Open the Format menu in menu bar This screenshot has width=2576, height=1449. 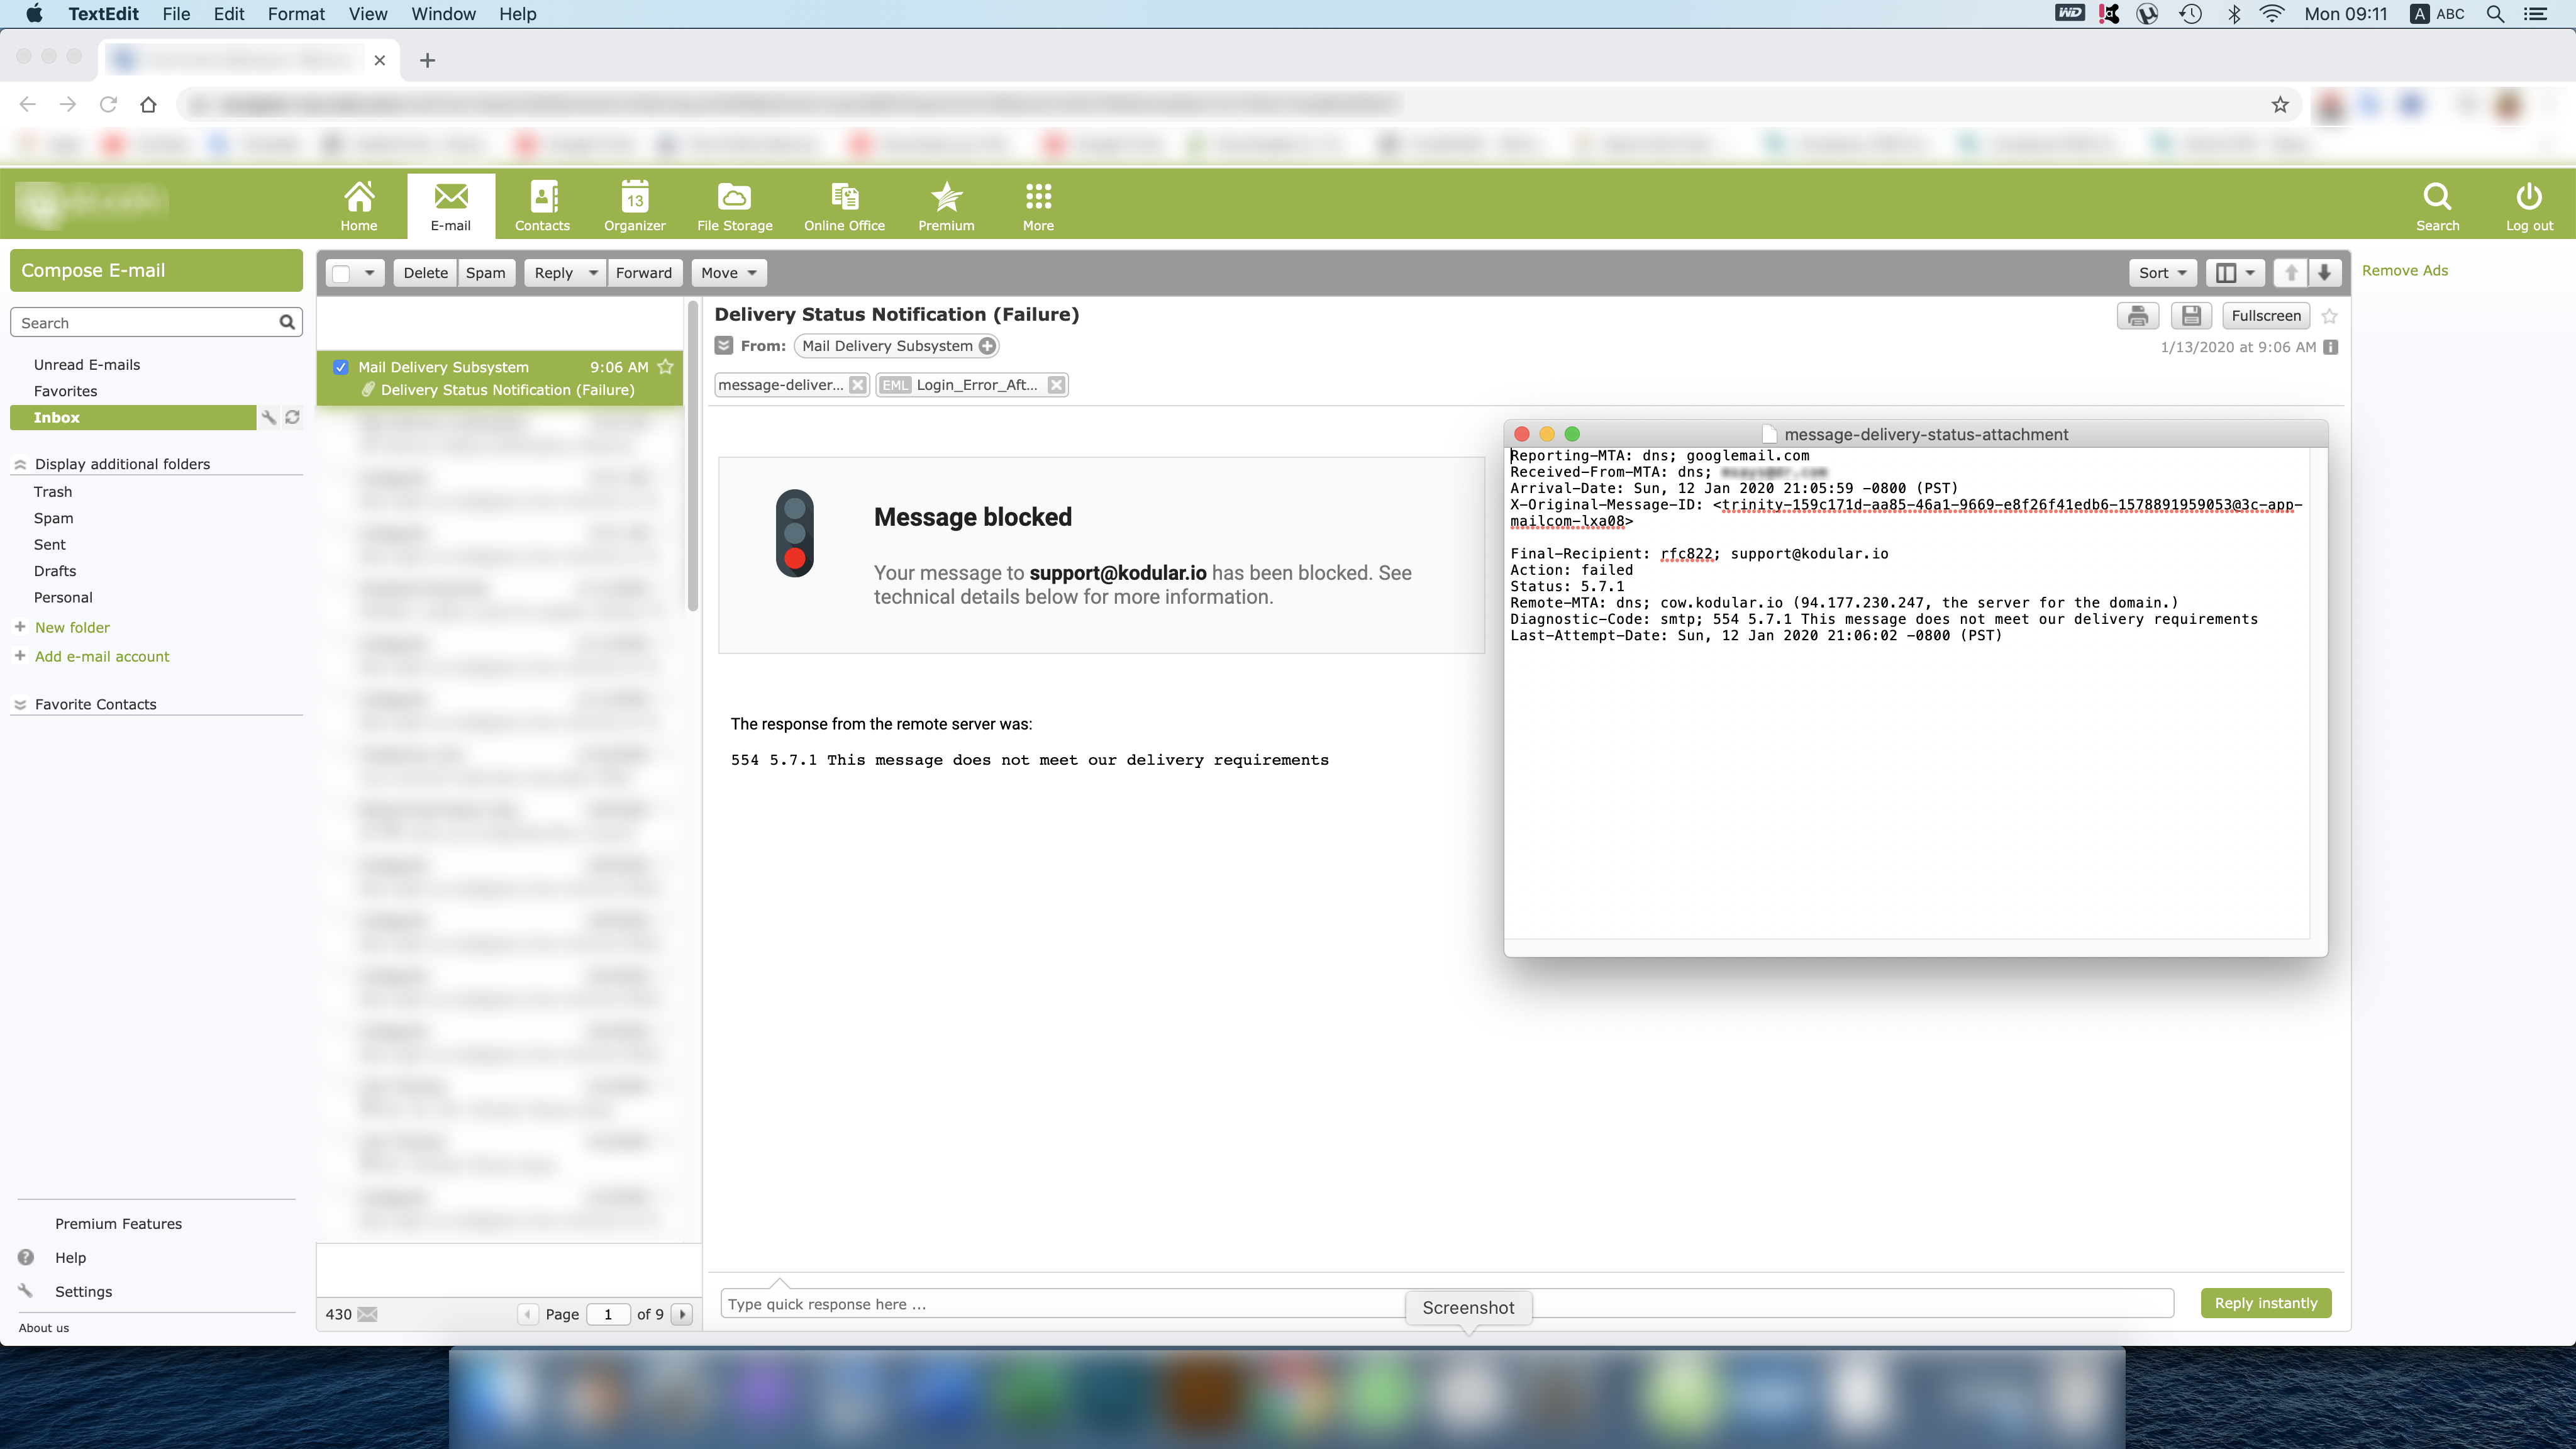click(296, 14)
